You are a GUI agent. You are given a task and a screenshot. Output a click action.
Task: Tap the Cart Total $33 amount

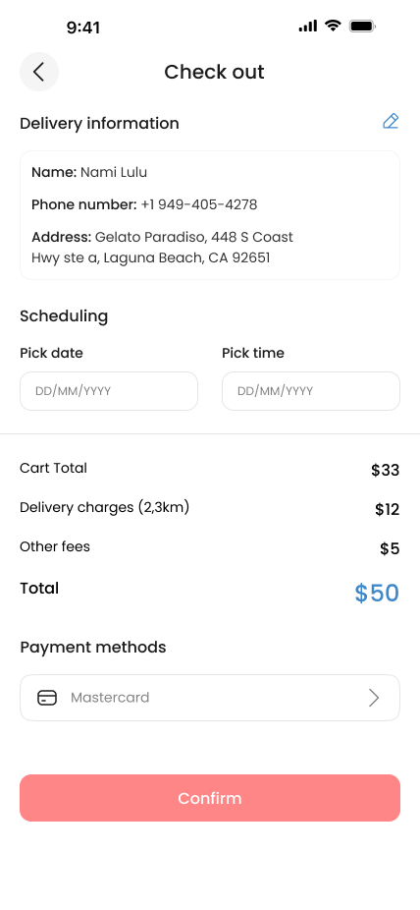pos(386,470)
